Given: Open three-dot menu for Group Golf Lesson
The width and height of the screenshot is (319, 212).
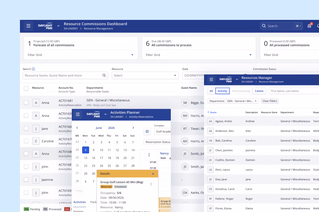Looking at the screenshot, I should coord(151,184).
